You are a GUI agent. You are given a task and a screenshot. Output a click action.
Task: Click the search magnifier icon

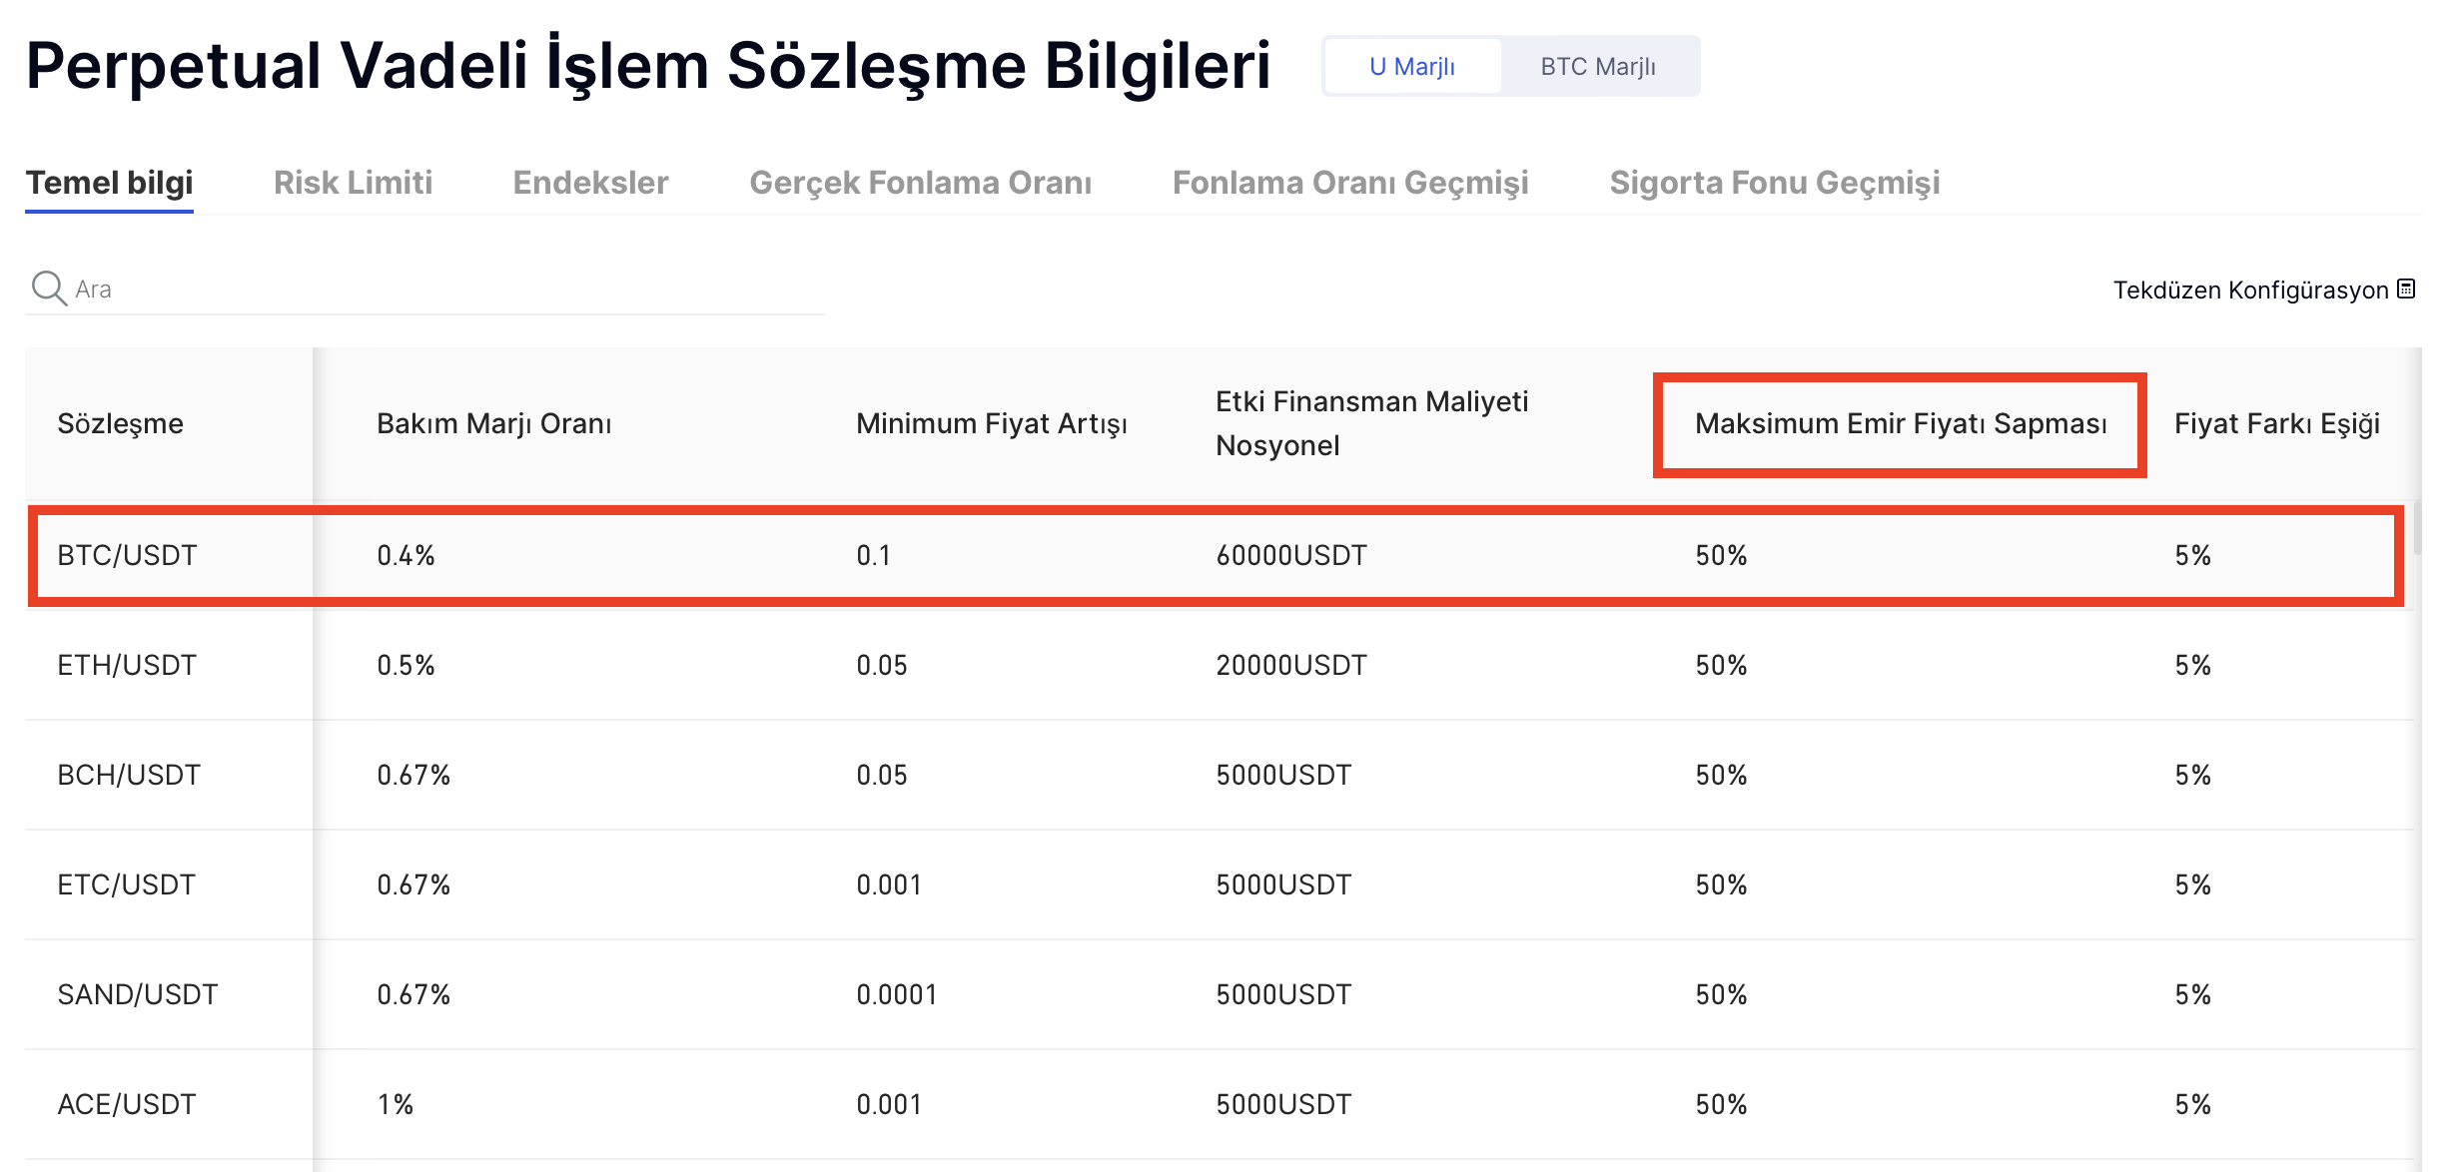(x=48, y=289)
